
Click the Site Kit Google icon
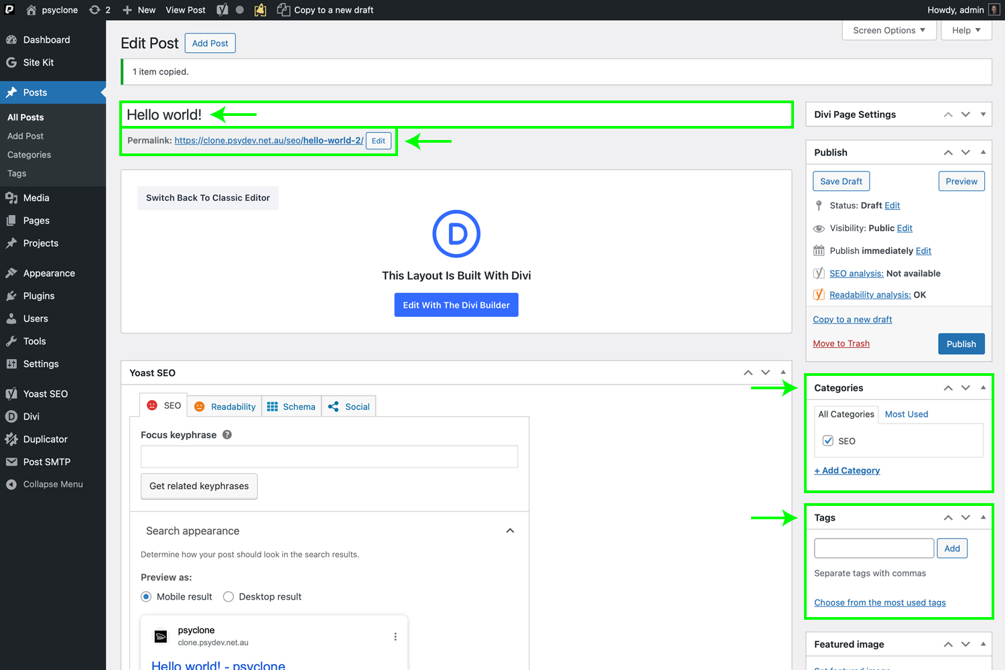pyautogui.click(x=11, y=62)
